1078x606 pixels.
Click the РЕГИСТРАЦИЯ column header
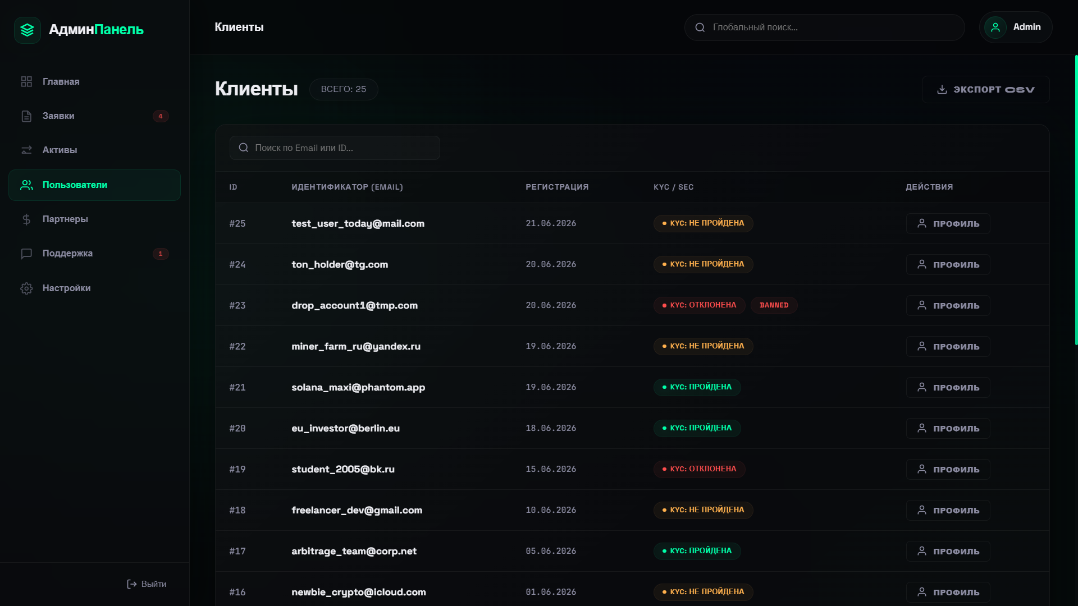[x=557, y=187]
